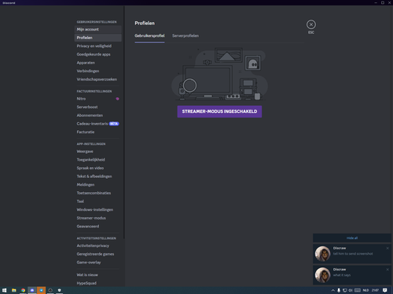This screenshot has width=393, height=294.
Task: Open Mijn account settings
Action: pos(98,29)
